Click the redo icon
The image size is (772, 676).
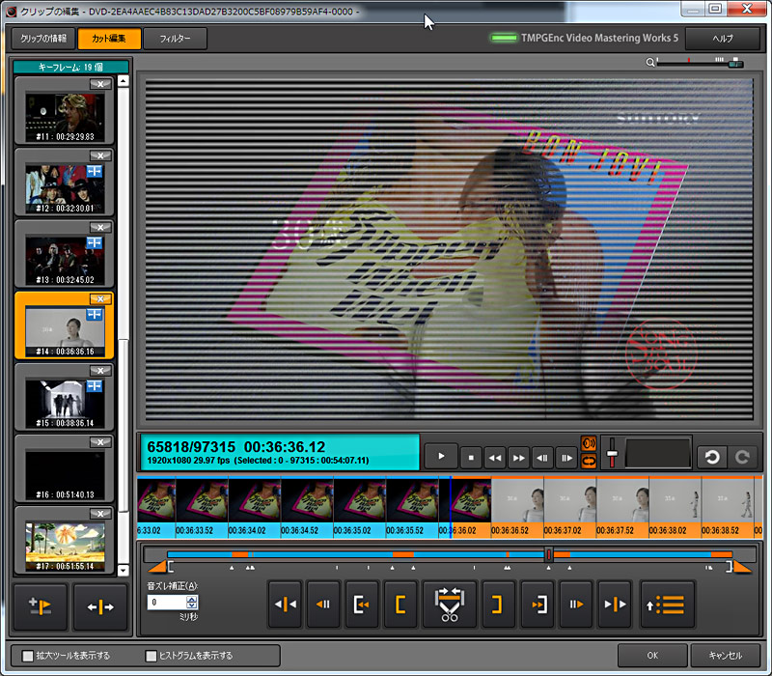coord(742,457)
